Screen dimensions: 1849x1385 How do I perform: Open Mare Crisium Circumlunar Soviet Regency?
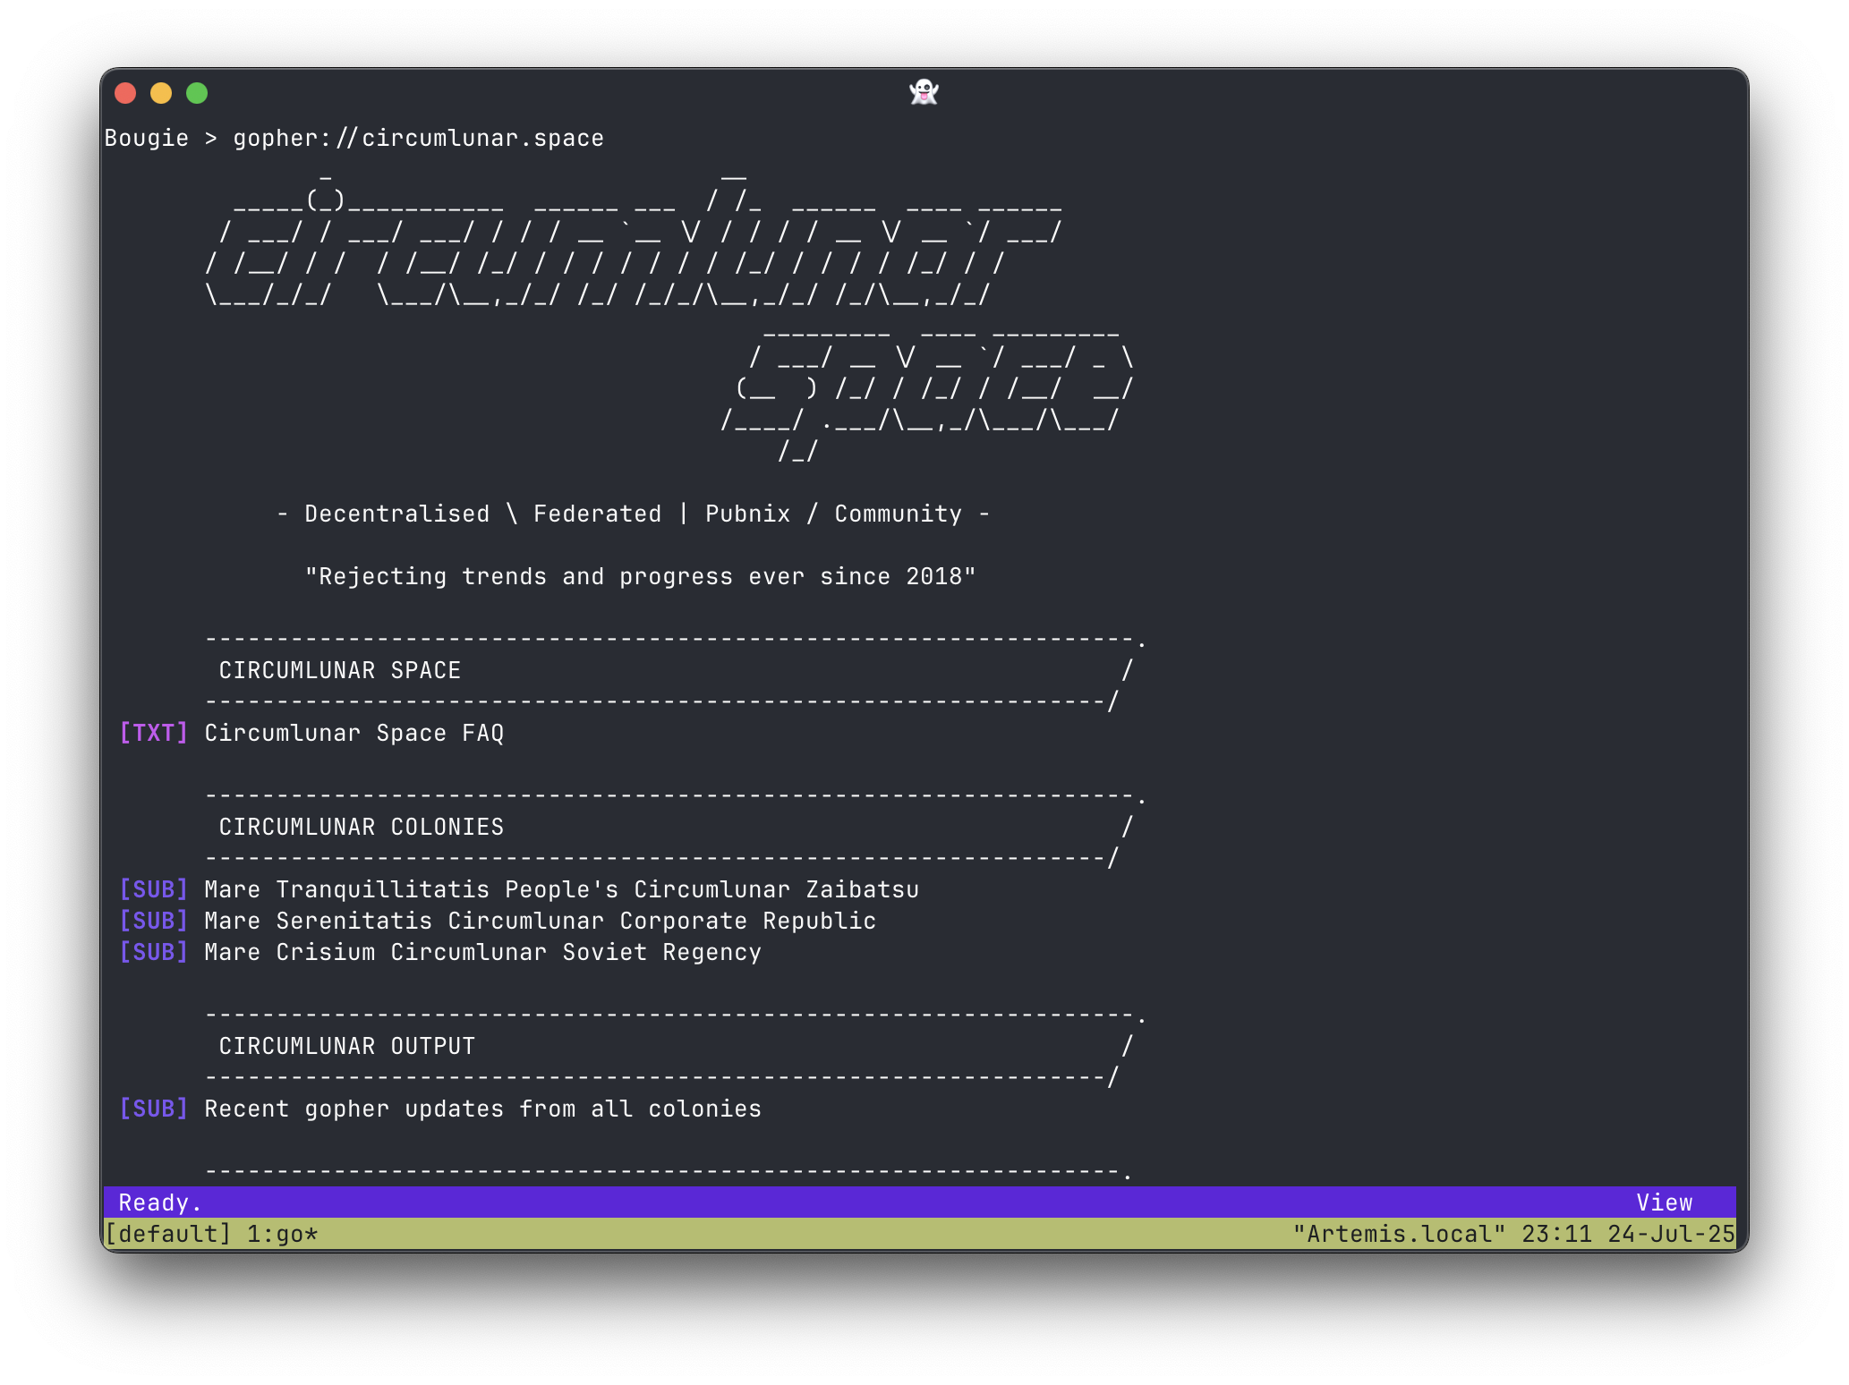click(482, 951)
